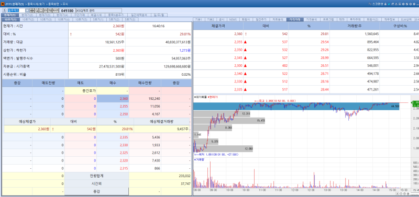Click the 'A' auto-scale icon below the chart
The height and width of the screenshot is (197, 419).
(398, 194)
